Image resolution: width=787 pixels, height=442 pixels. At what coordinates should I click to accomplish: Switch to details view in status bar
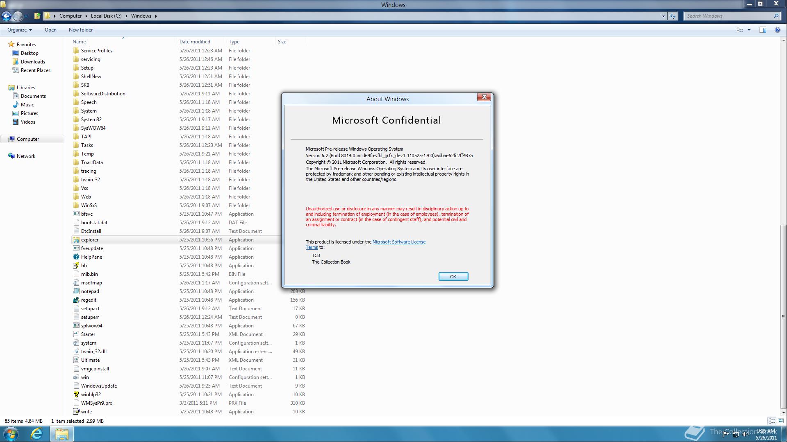click(772, 421)
